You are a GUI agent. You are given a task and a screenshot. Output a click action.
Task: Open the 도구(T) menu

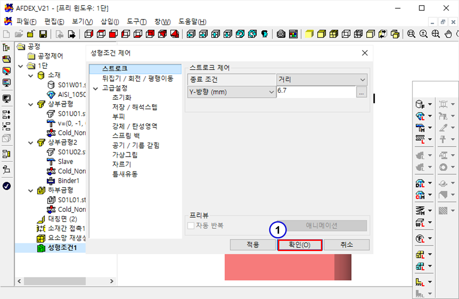point(136,22)
